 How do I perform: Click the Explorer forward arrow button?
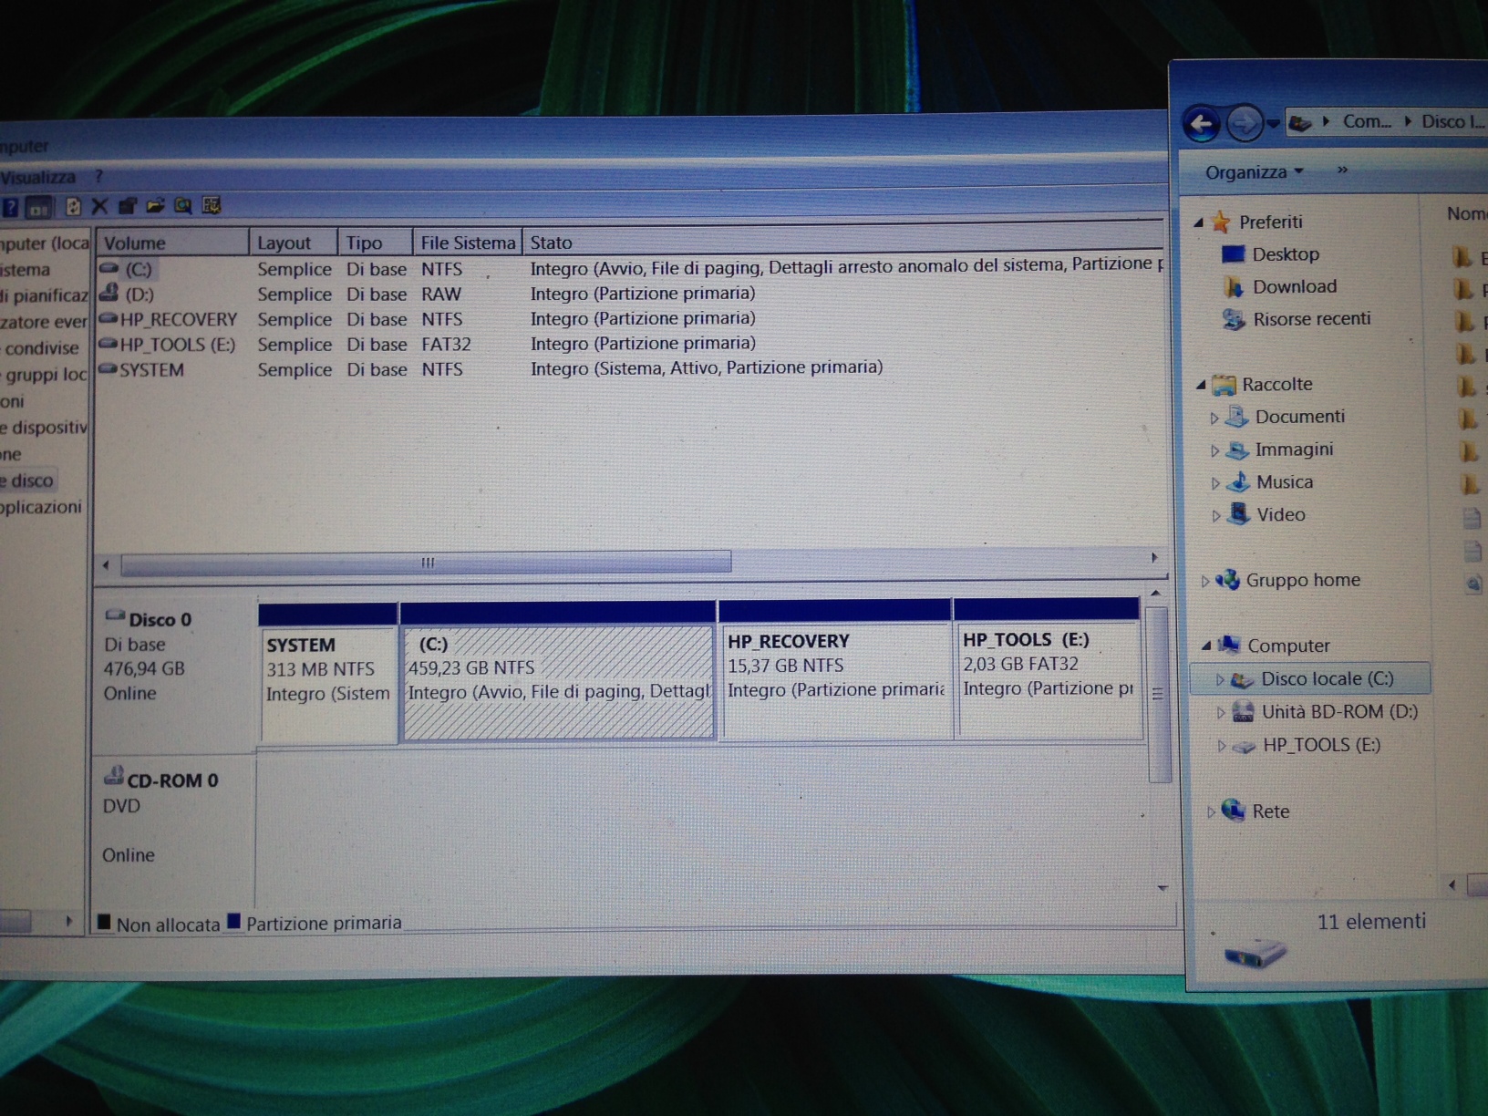point(1244,123)
